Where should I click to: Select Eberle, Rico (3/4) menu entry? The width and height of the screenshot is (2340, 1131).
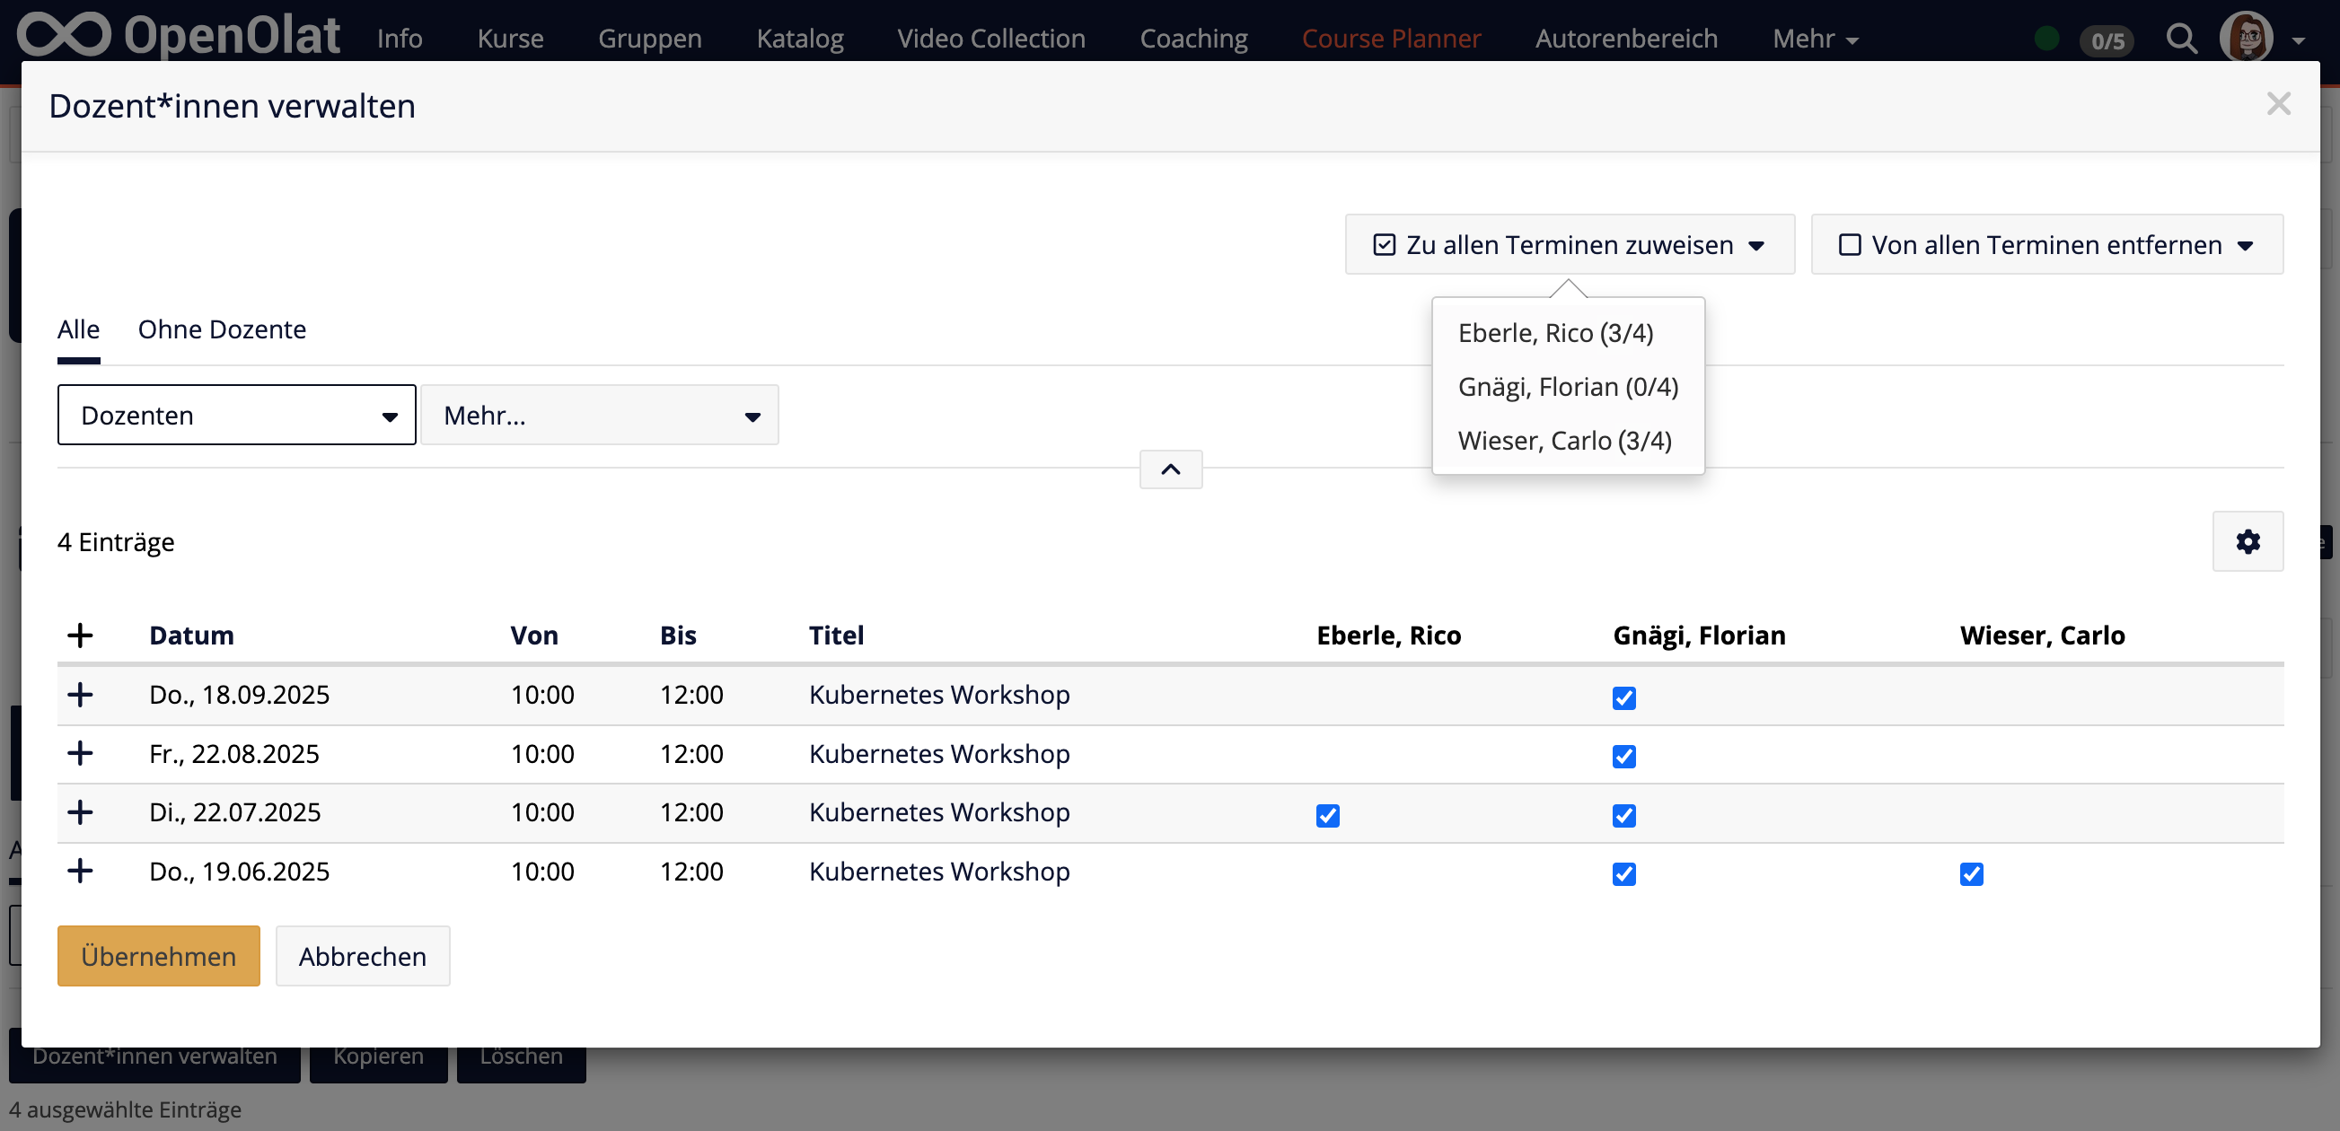click(1554, 332)
